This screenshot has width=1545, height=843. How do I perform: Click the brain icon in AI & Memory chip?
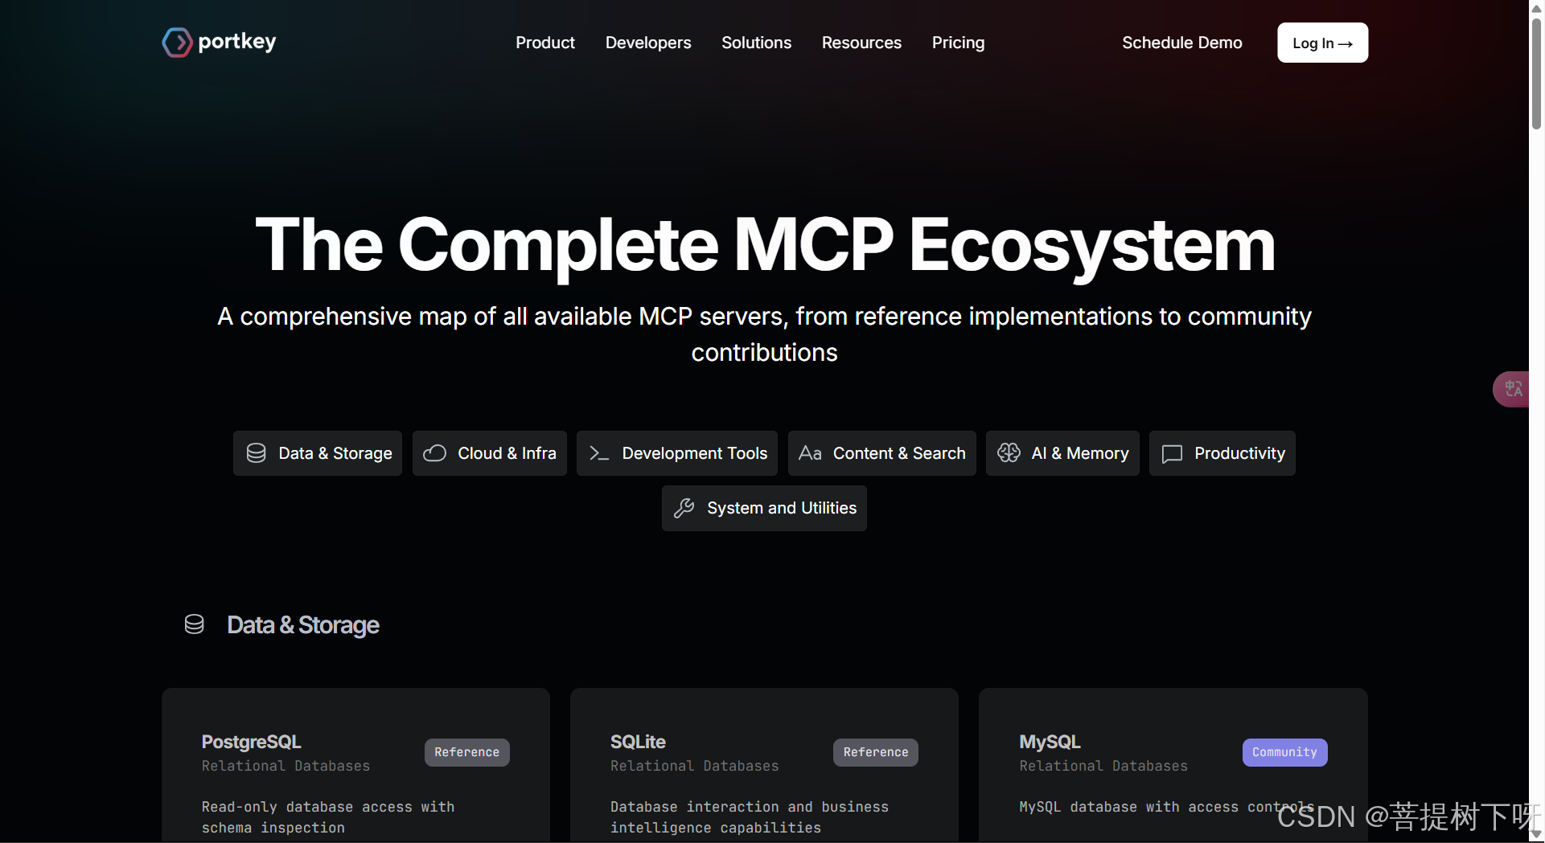[1009, 453]
